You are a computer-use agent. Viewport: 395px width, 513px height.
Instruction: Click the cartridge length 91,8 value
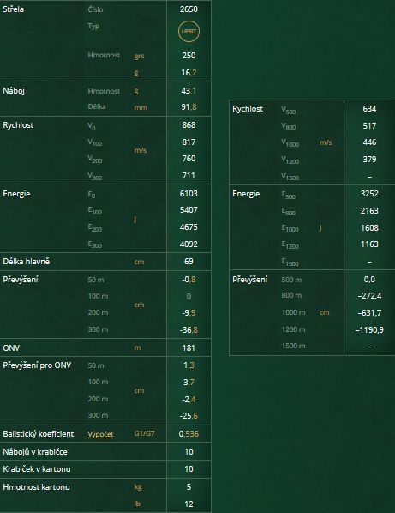click(189, 107)
